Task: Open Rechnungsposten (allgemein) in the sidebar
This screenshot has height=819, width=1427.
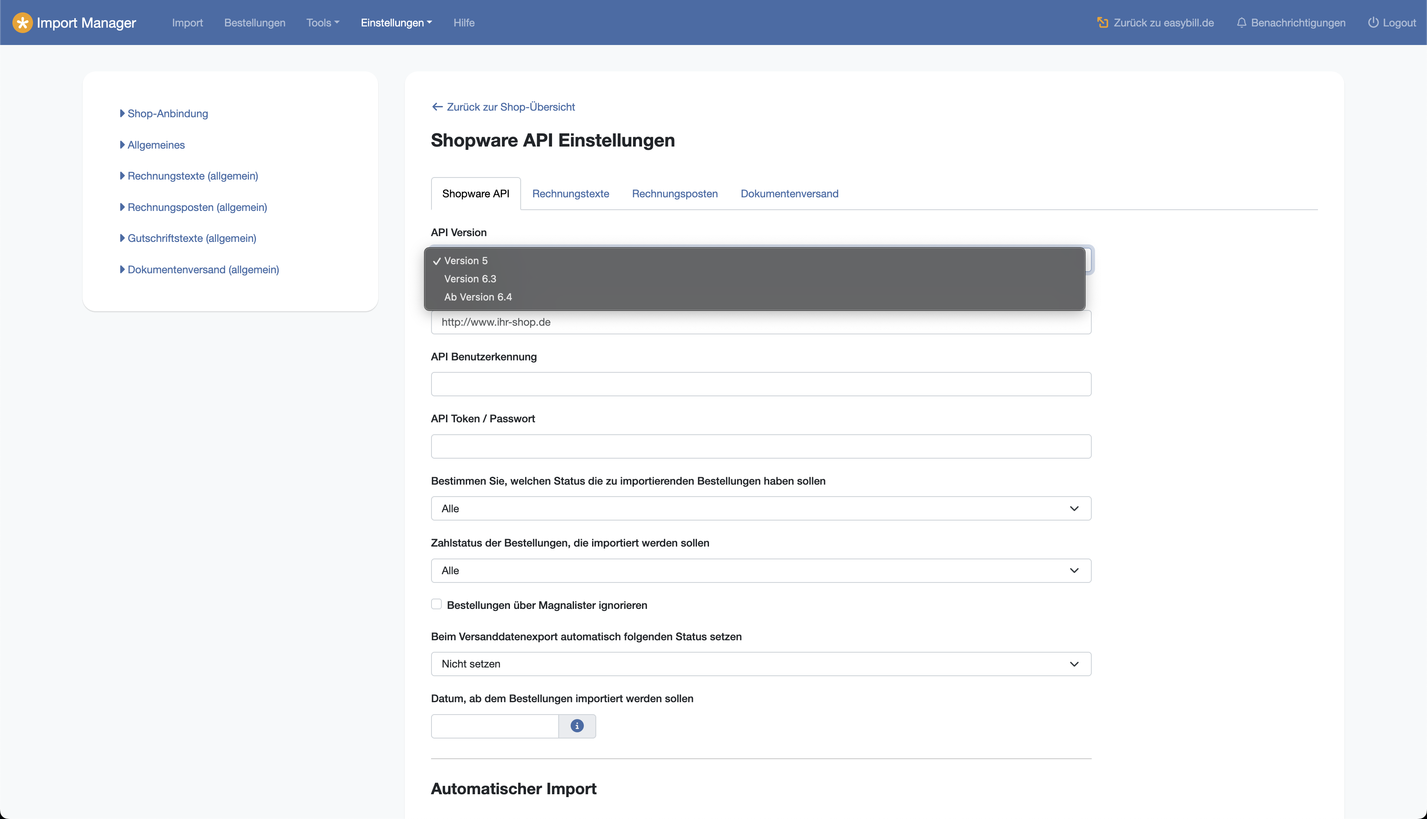Action: coord(194,207)
